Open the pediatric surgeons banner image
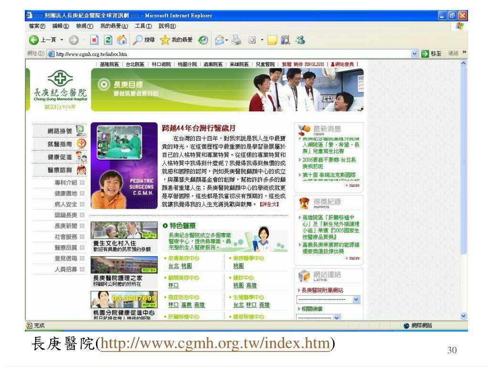Image resolution: width=489 pixels, height=367 pixels. 124,165
